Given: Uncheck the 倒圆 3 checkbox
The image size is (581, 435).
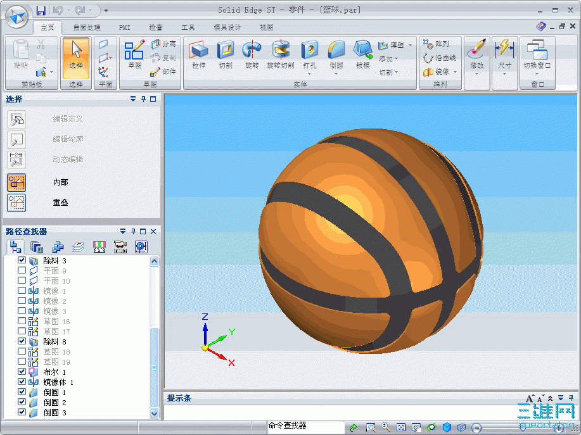Looking at the screenshot, I should point(22,412).
